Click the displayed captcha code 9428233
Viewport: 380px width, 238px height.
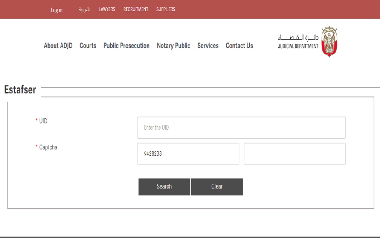tap(188, 154)
